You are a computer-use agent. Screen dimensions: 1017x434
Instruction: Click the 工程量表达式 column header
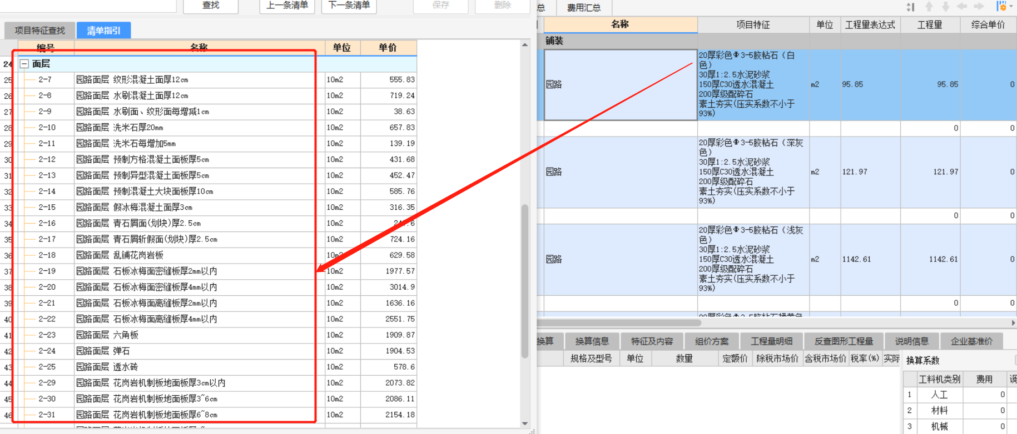870,25
